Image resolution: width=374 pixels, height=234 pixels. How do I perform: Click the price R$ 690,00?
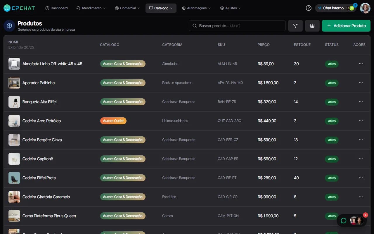coord(267,159)
